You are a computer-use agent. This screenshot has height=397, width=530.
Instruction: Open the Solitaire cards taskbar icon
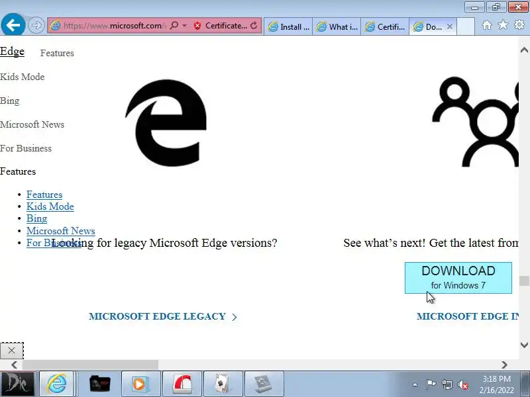223,384
